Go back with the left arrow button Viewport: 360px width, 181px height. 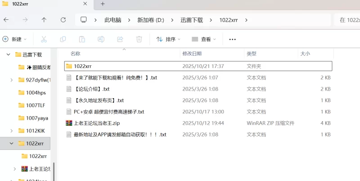coord(6,20)
